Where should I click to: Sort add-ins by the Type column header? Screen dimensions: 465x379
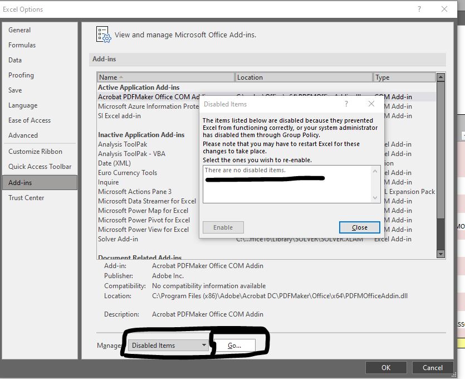click(404, 77)
